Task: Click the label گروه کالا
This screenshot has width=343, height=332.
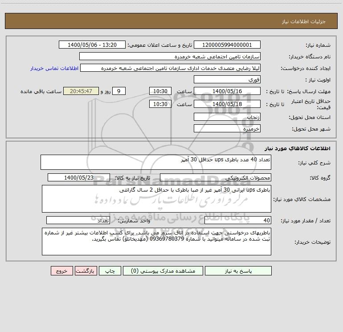Action: (x=320, y=178)
